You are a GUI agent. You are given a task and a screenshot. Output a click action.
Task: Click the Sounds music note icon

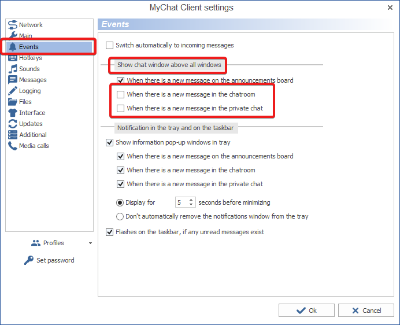point(13,69)
